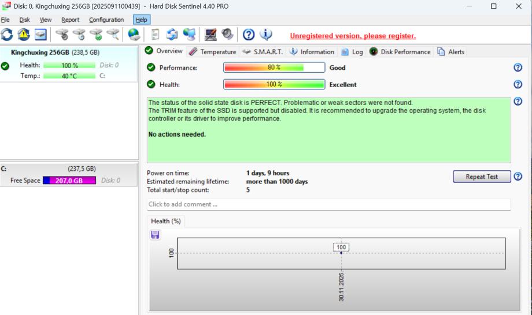Viewport: 532px width, 315px height.
Task: Open the Configuration menu
Action: [106, 20]
